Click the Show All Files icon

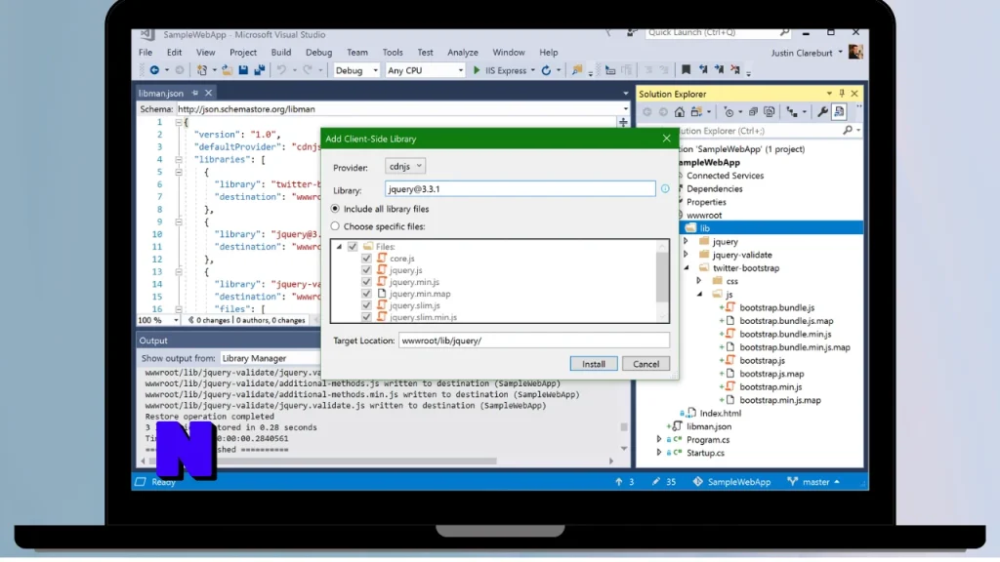pyautogui.click(x=770, y=112)
